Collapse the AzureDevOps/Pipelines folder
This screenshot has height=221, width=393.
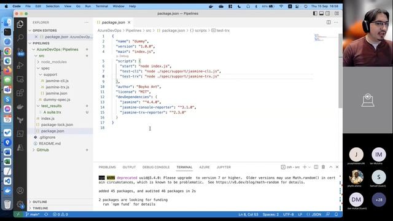coord(57,49)
